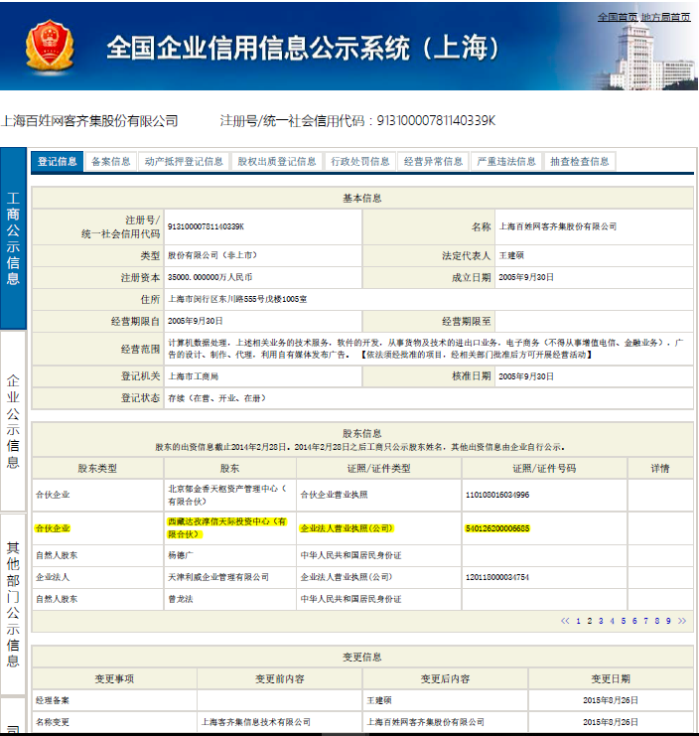
Task: Open shareholder list page 2
Action: tap(590, 621)
